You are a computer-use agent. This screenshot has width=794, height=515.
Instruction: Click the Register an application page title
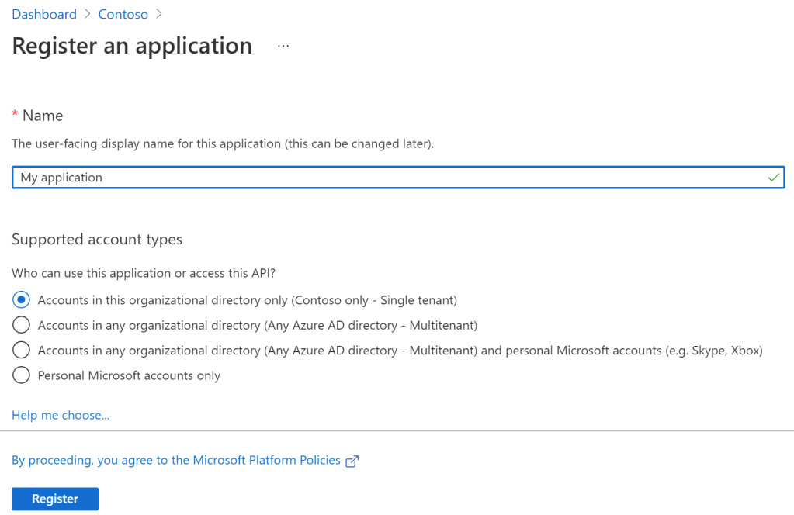point(132,46)
